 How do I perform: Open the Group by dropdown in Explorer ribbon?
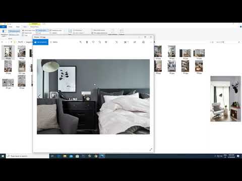pos(78,30)
